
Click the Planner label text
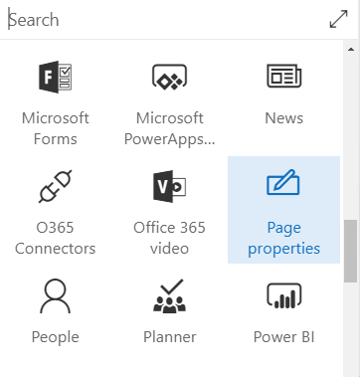coord(170,337)
